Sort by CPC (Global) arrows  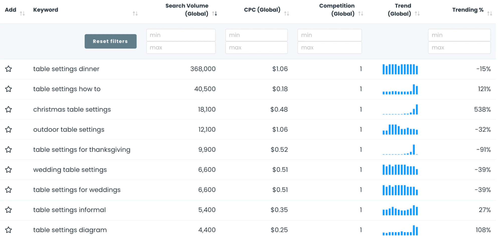coord(286,13)
